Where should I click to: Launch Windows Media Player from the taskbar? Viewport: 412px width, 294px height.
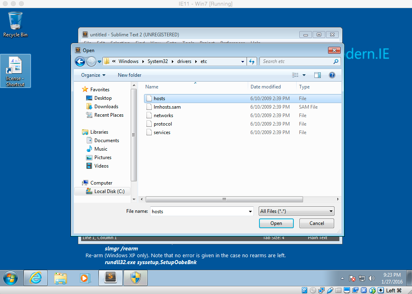[86, 278]
